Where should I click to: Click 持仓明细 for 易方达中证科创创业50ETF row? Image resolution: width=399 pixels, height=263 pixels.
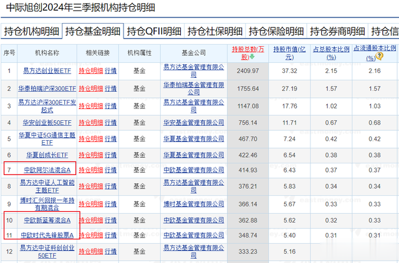click(x=91, y=252)
